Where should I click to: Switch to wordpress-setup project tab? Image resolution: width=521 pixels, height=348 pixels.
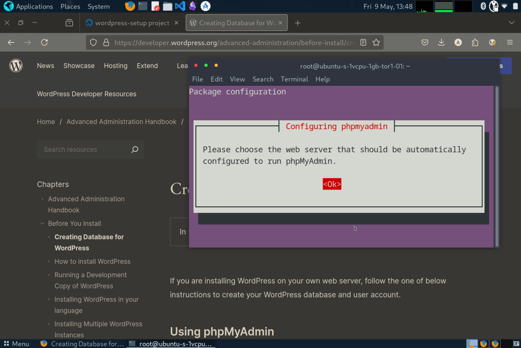click(132, 23)
